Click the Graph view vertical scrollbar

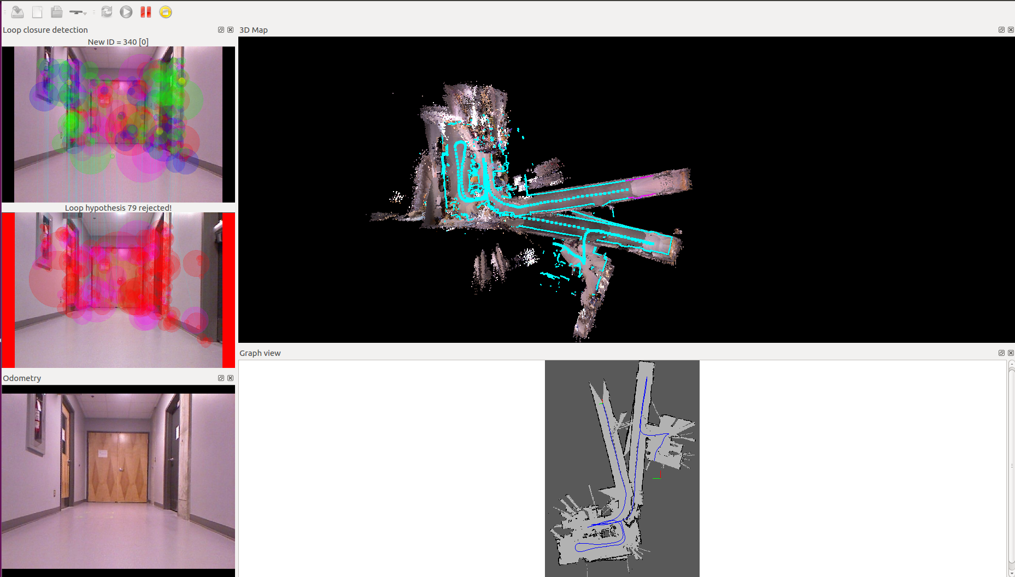1011,468
